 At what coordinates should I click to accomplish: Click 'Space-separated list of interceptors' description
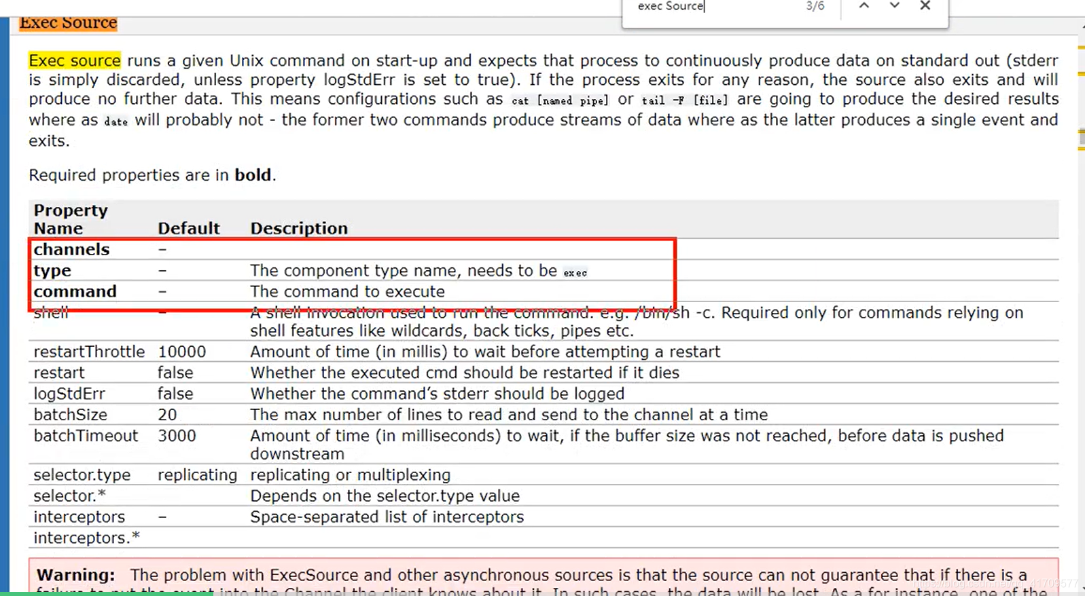tap(387, 517)
